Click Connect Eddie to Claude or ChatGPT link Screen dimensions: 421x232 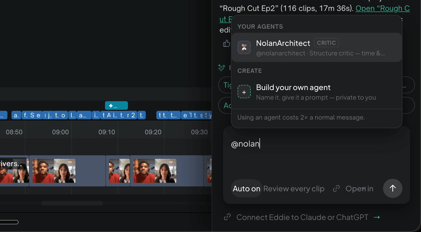(x=302, y=217)
